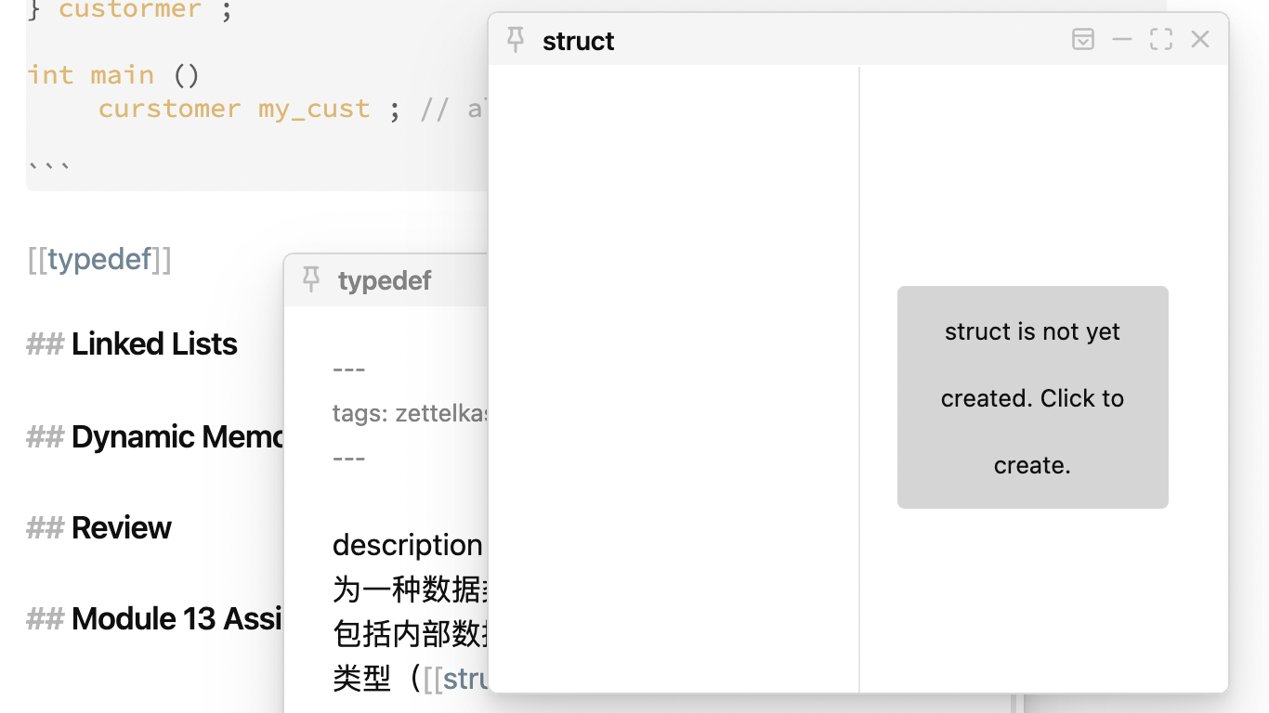Click the curstomer my_cust code line
This screenshot has height=713, width=1269.
pyautogui.click(x=232, y=109)
